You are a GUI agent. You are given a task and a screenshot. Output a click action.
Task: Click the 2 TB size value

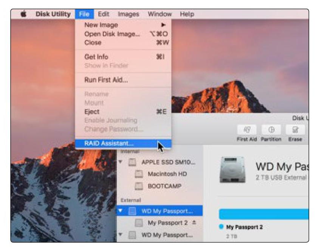[232, 236]
